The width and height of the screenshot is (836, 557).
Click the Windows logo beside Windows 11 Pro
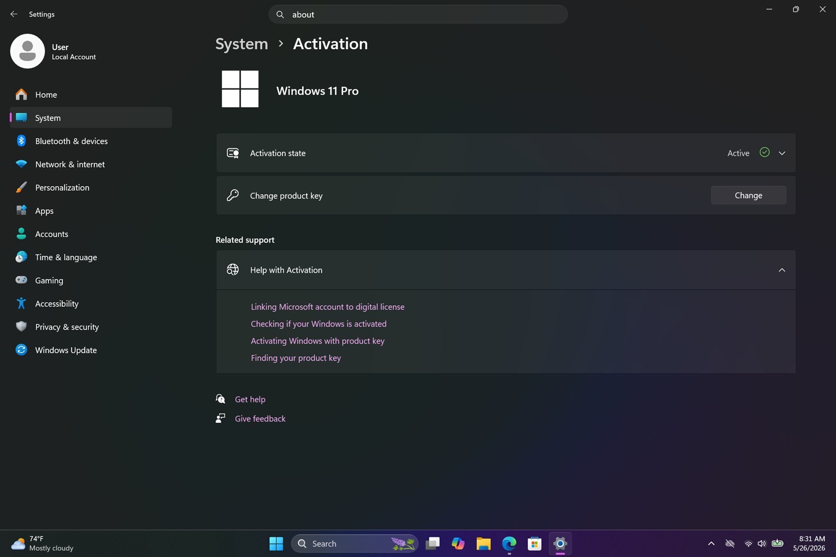240,89
